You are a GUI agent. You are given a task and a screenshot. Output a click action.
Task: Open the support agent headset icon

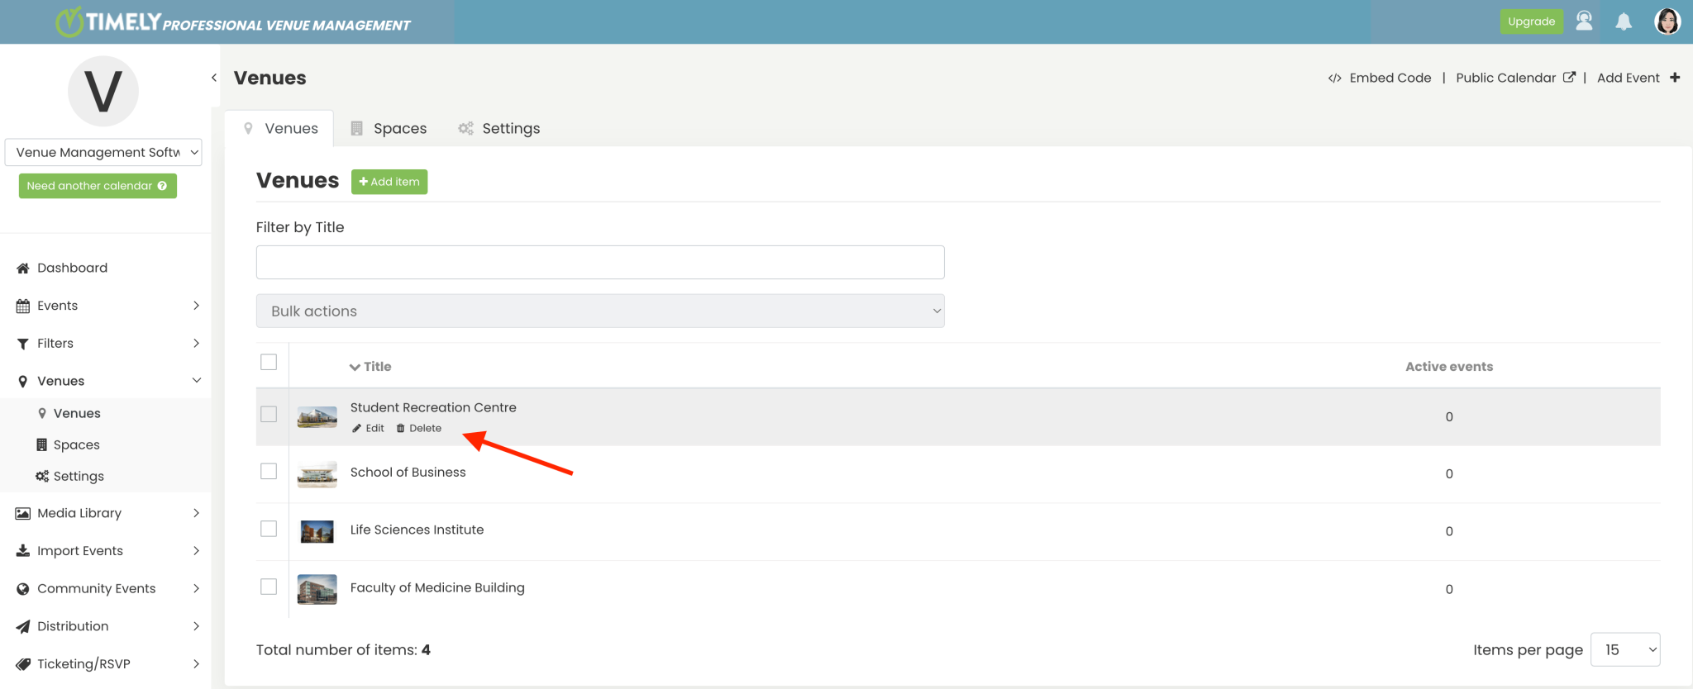tap(1584, 21)
